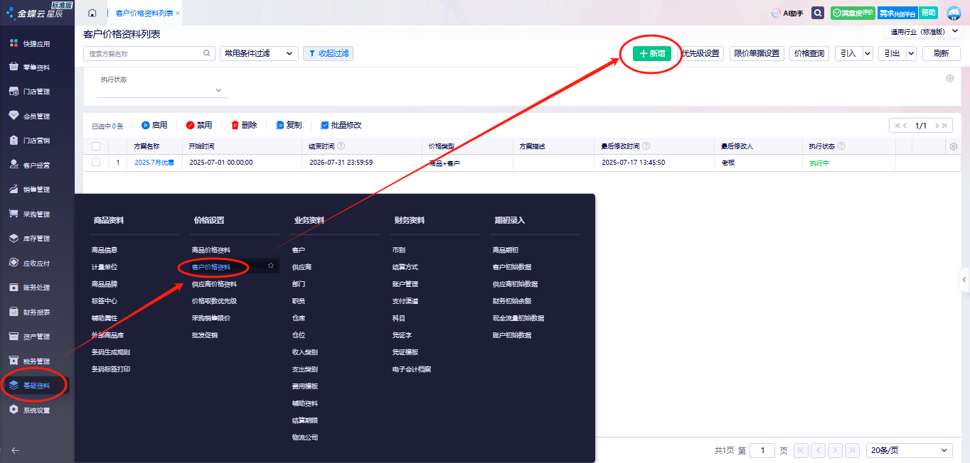Screen dimensions: 970x463
Task: Open the 20条/页 page size dropdown
Action: pyautogui.click(x=910, y=450)
